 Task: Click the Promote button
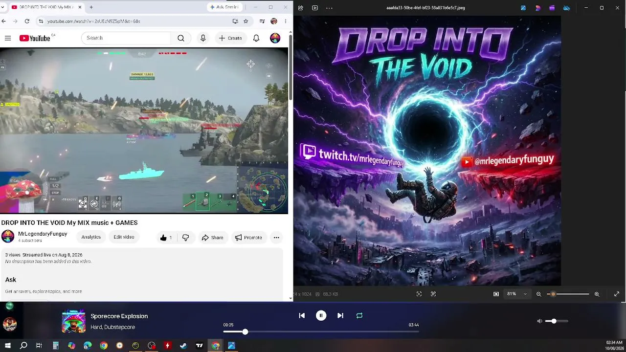[248, 238]
